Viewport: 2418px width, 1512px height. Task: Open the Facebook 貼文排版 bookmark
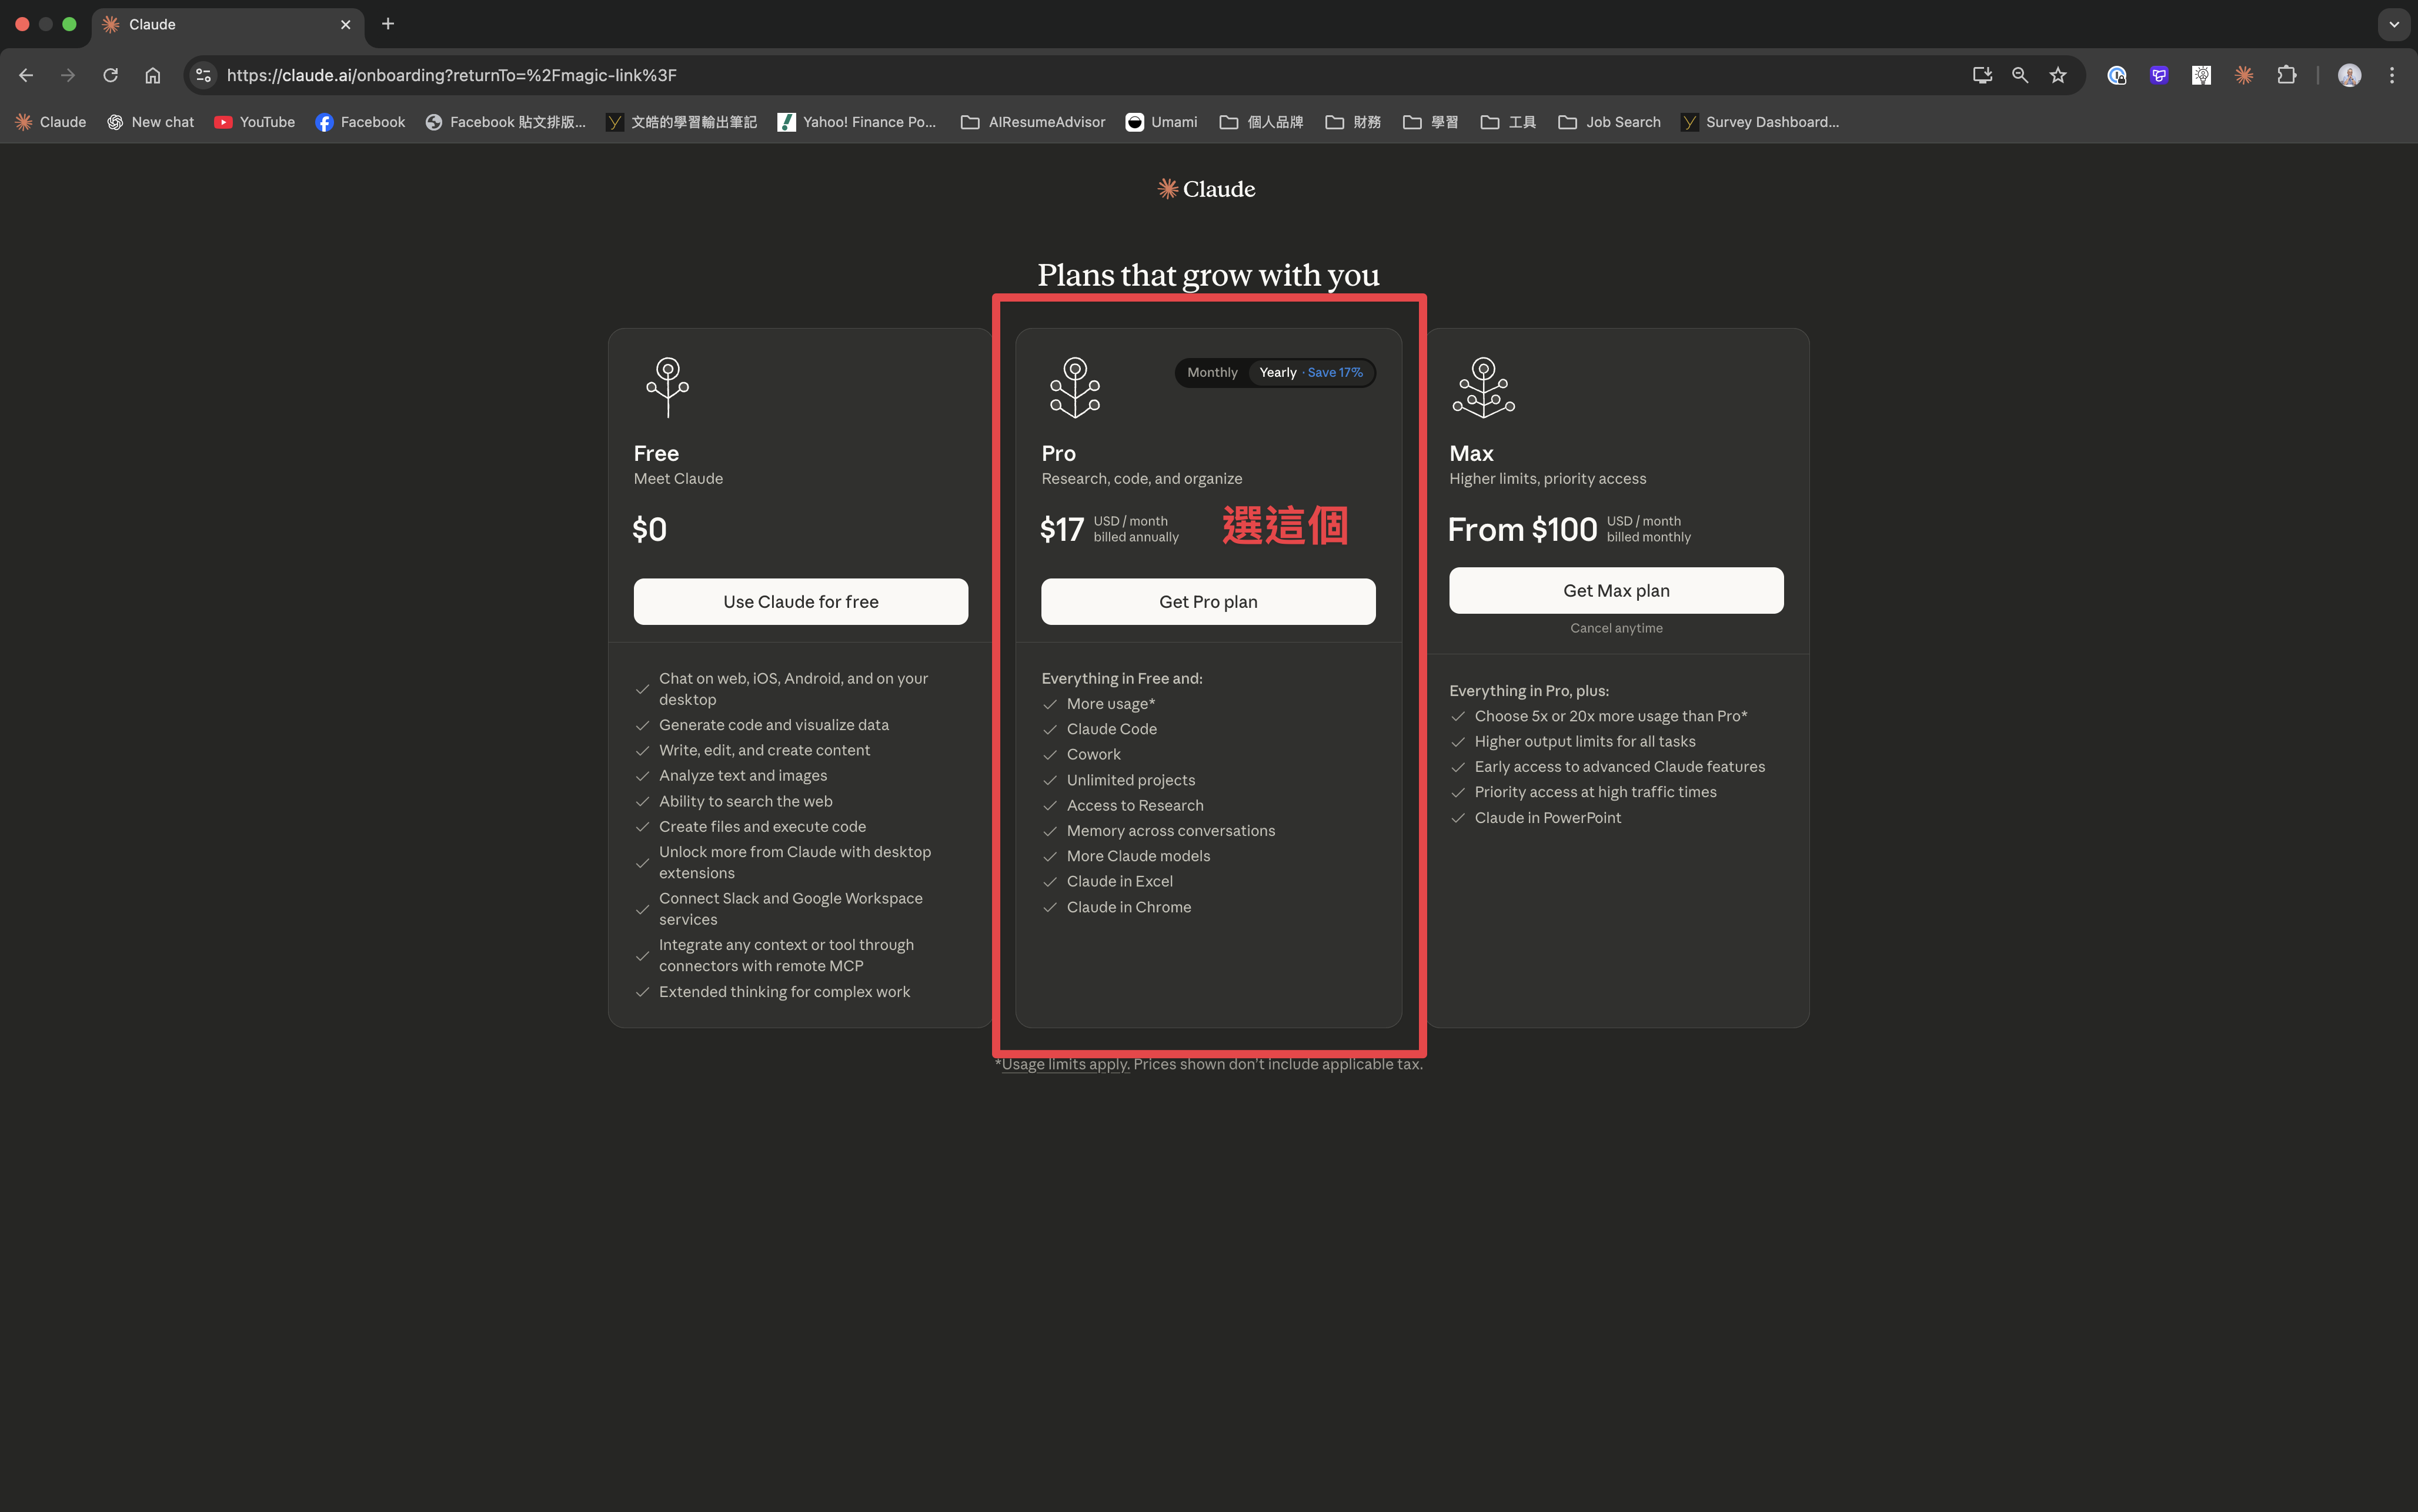tap(506, 122)
